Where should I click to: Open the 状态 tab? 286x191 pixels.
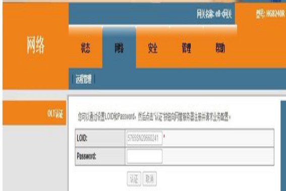(85, 48)
